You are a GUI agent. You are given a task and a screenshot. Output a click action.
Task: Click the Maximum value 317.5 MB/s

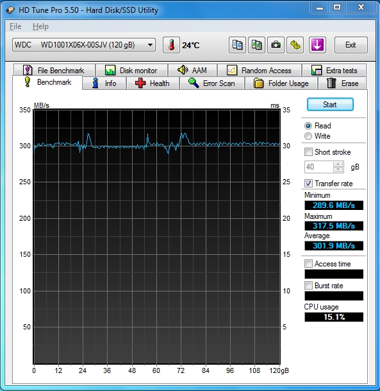coord(334,225)
